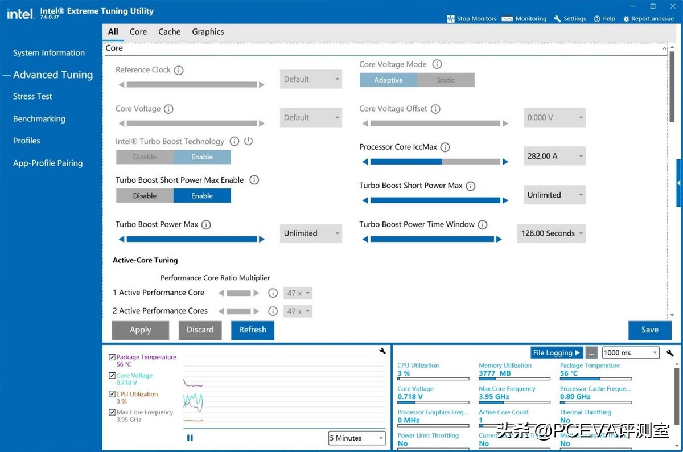Open Settings from the top toolbar
Image resolution: width=683 pixels, height=452 pixels.
pos(570,19)
